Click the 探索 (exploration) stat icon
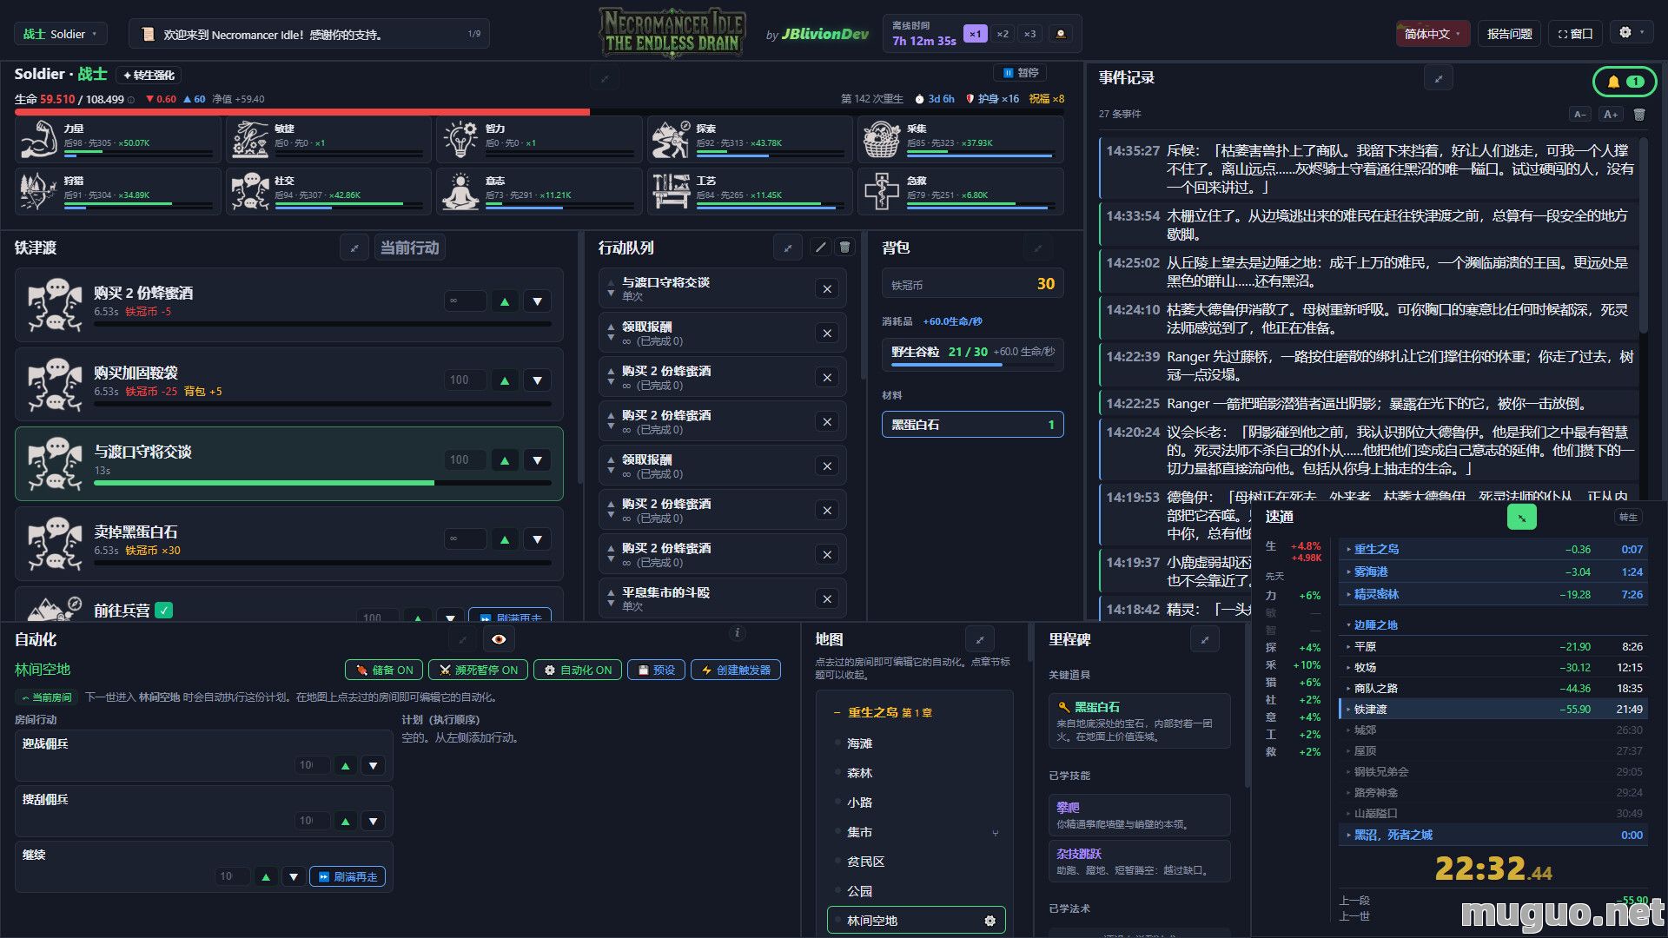The height and width of the screenshot is (938, 1668). coord(670,139)
